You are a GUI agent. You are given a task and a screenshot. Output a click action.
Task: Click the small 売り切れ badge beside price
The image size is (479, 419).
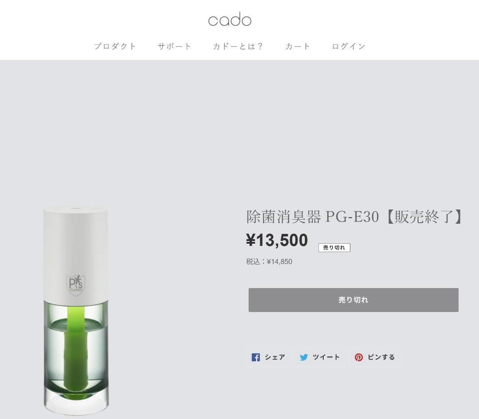[334, 248]
